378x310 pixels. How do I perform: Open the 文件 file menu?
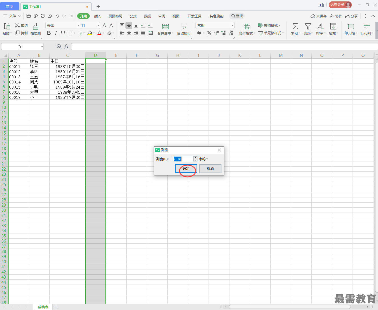pyautogui.click(x=12, y=16)
